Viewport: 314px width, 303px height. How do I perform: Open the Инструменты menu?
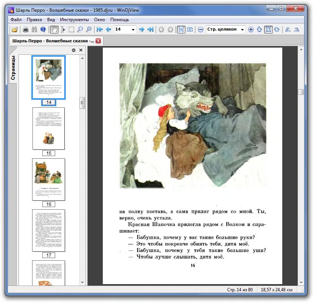point(74,20)
